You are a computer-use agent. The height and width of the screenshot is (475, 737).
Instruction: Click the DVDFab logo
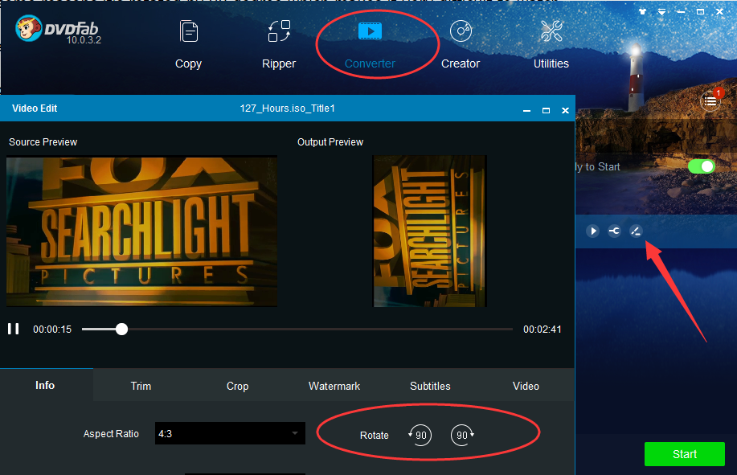[x=56, y=29]
